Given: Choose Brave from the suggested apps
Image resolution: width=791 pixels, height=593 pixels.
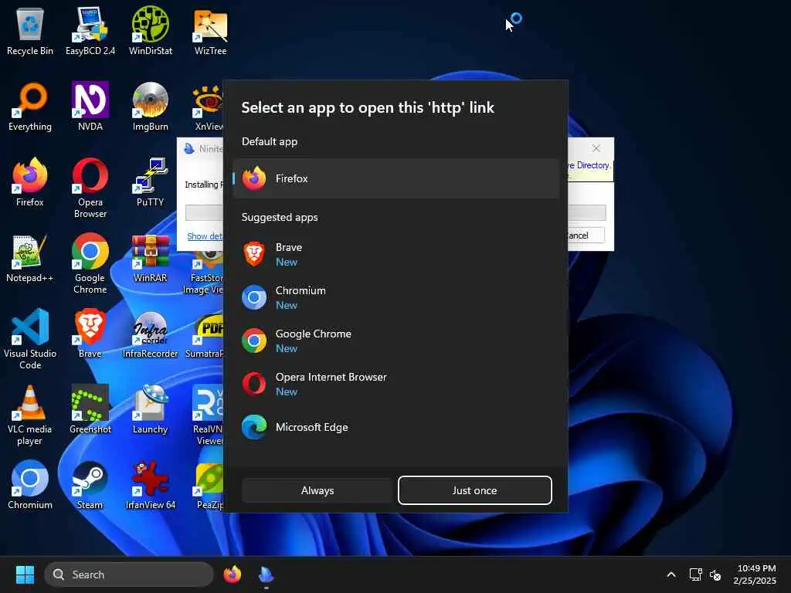Looking at the screenshot, I should pos(396,254).
